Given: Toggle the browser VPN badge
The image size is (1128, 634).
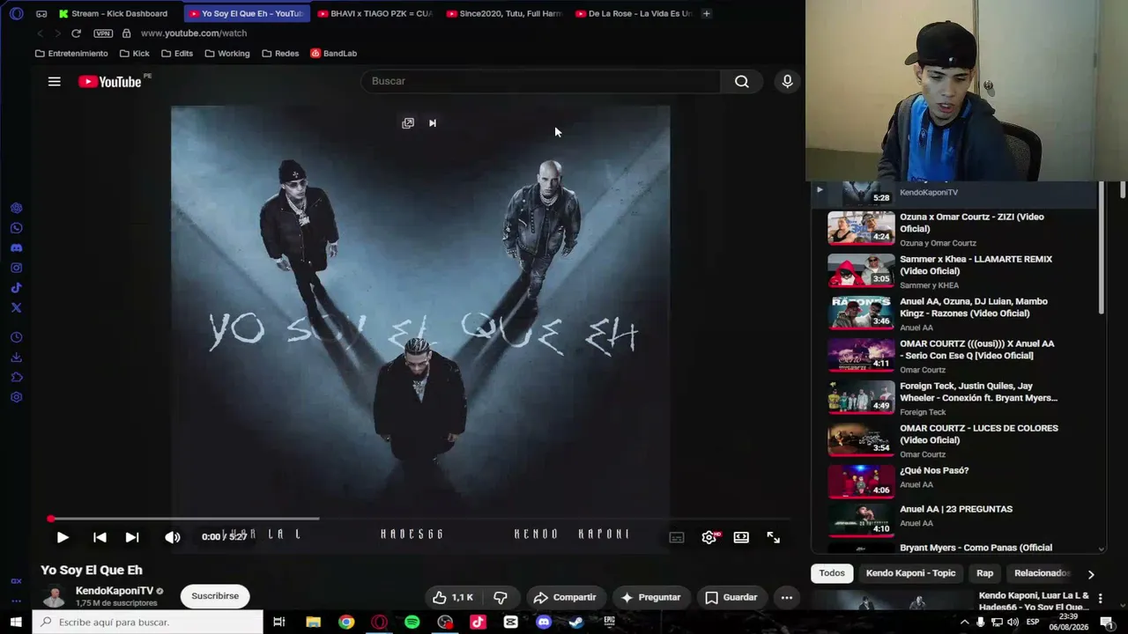Looking at the screenshot, I should [x=103, y=33].
